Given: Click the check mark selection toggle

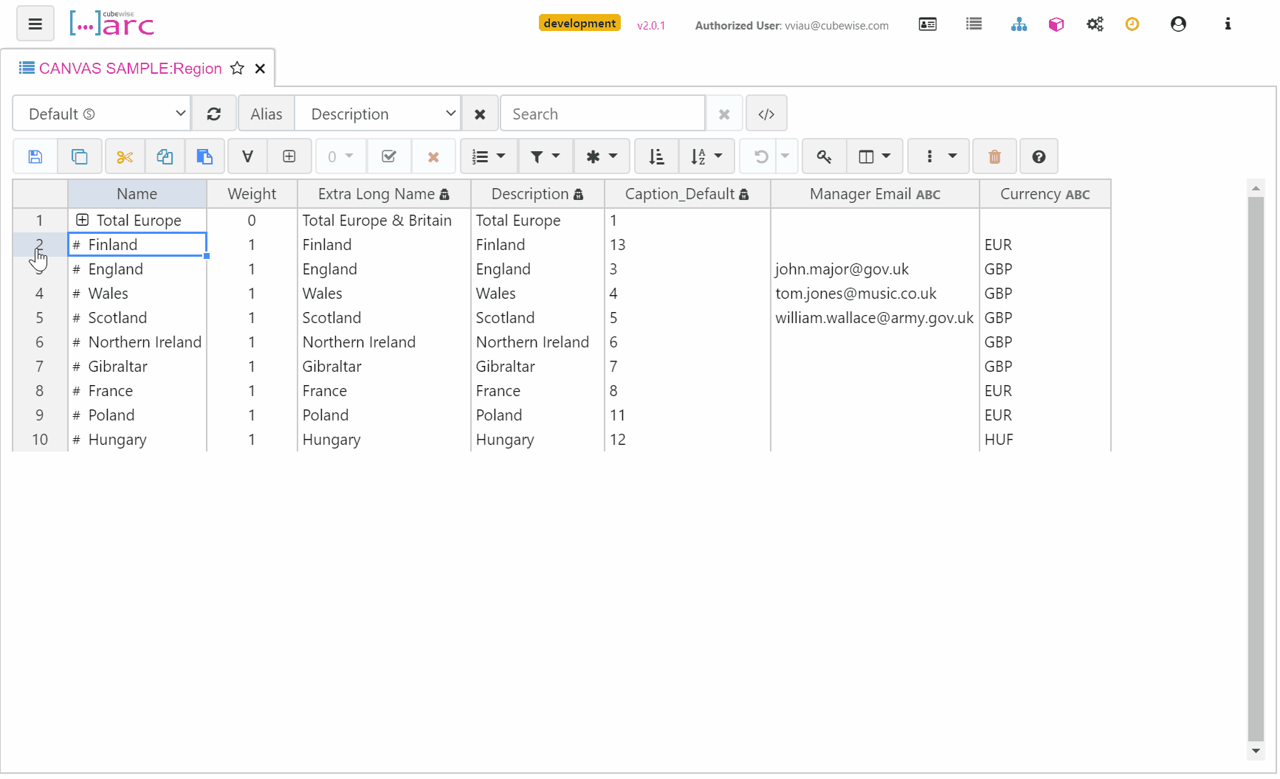Looking at the screenshot, I should 389,156.
